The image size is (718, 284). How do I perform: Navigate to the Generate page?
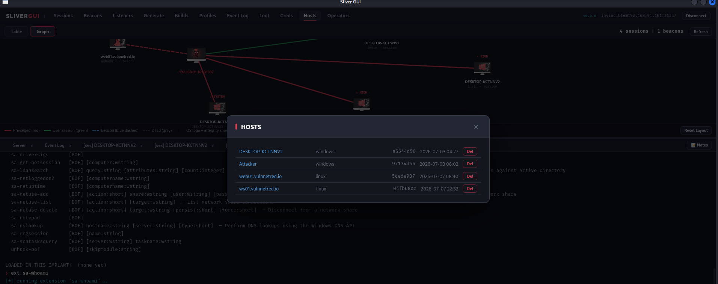pos(154,16)
